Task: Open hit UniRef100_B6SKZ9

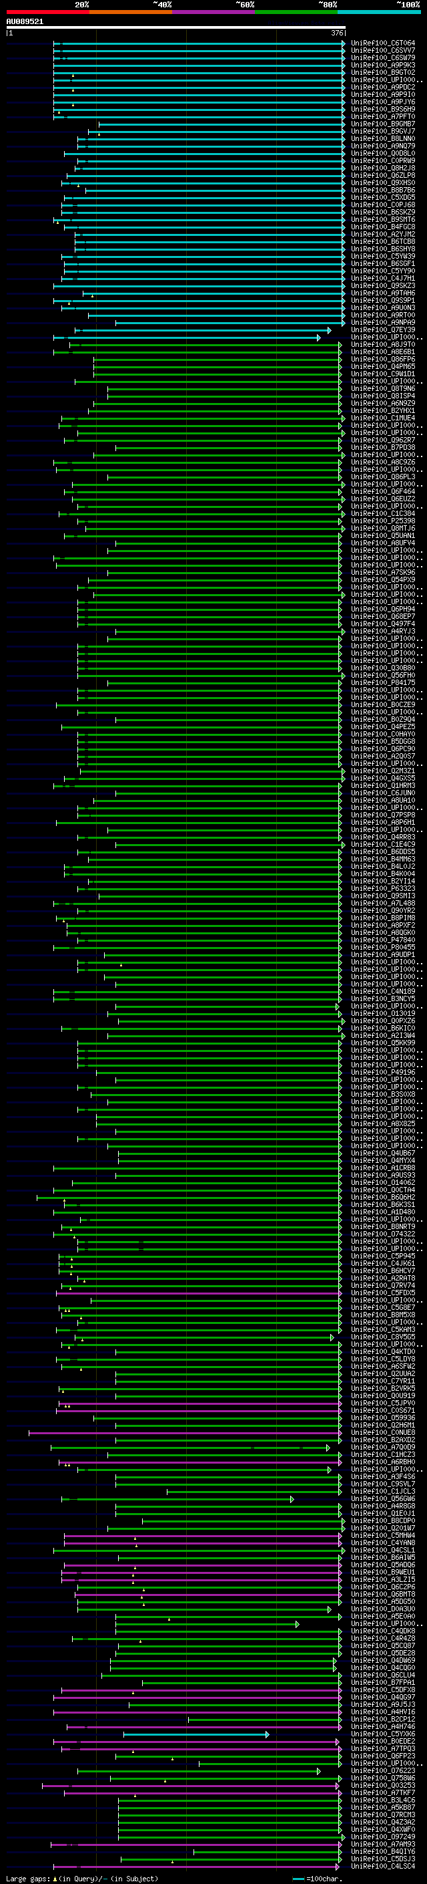Action: [382, 212]
